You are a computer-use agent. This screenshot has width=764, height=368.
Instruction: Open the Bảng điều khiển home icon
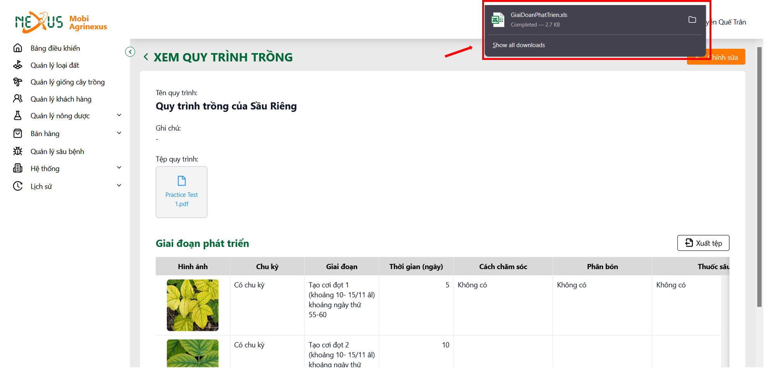point(18,48)
